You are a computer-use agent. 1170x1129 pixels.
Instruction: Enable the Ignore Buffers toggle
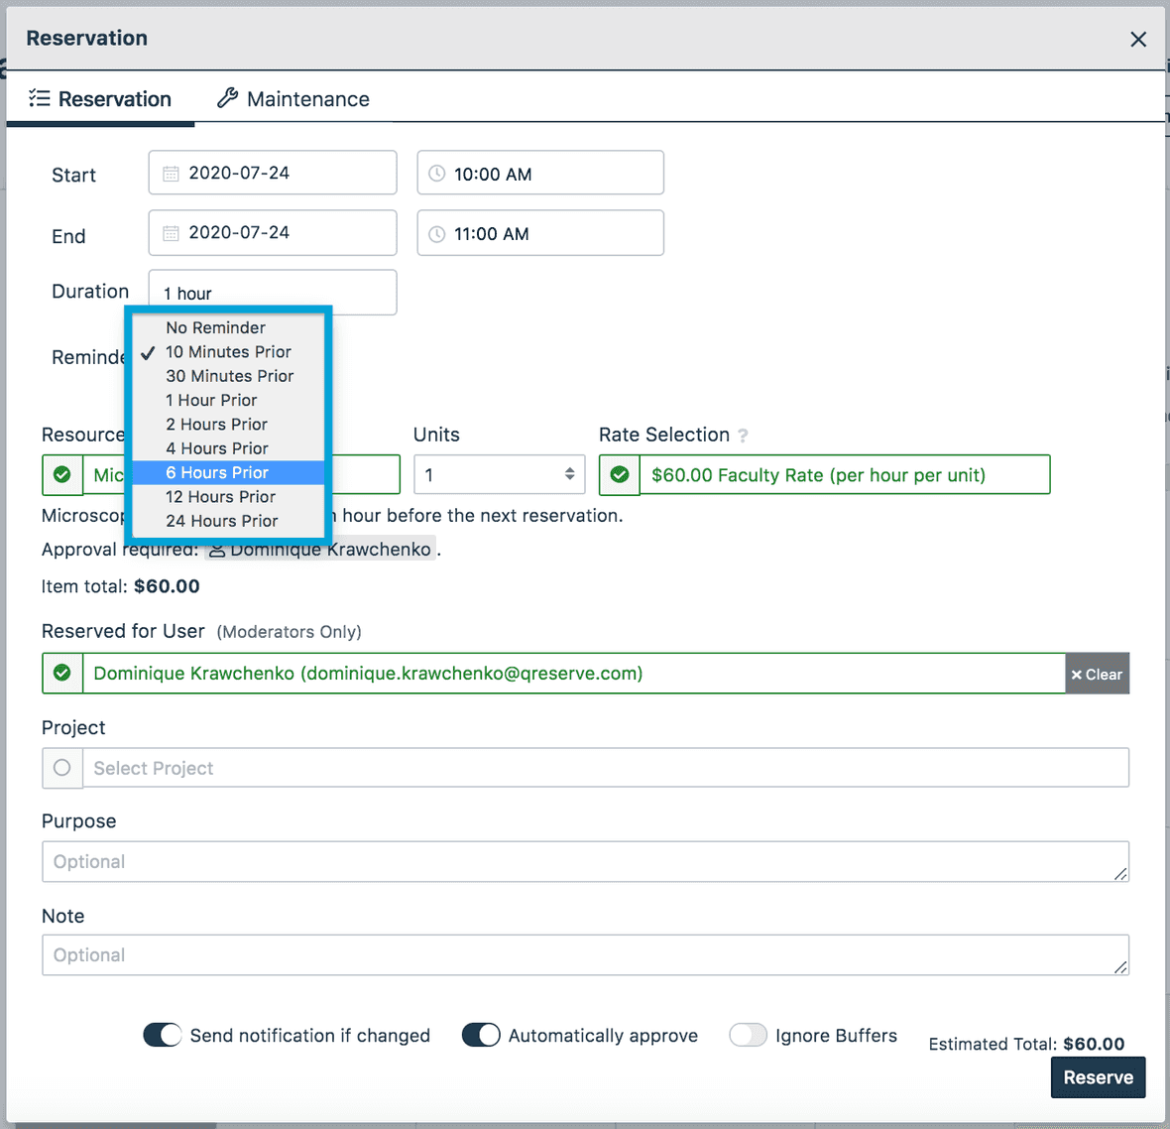click(748, 1035)
